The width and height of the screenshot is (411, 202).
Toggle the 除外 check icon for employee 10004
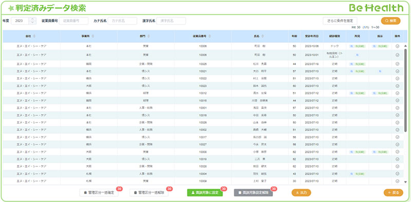(397, 174)
